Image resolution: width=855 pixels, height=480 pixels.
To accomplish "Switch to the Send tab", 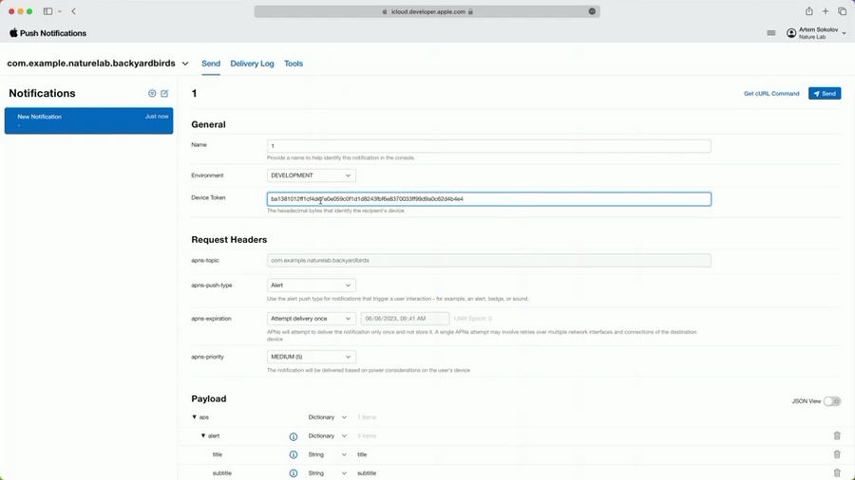I will tap(211, 64).
